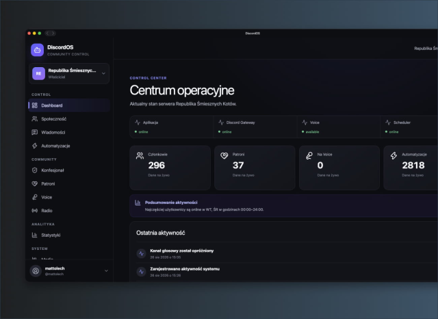The width and height of the screenshot is (438, 319).
Task: Click the Podsumowanie aktywności chart icon
Action: point(138,203)
